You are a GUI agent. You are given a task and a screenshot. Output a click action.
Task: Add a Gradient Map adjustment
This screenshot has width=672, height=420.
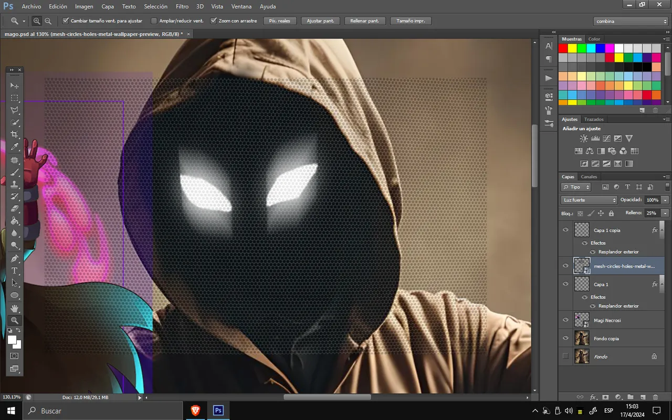[x=629, y=163]
